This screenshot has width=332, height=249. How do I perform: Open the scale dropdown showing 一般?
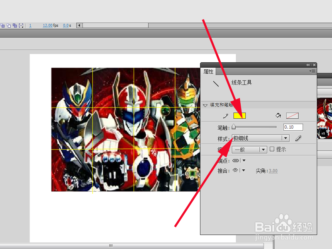249,150
